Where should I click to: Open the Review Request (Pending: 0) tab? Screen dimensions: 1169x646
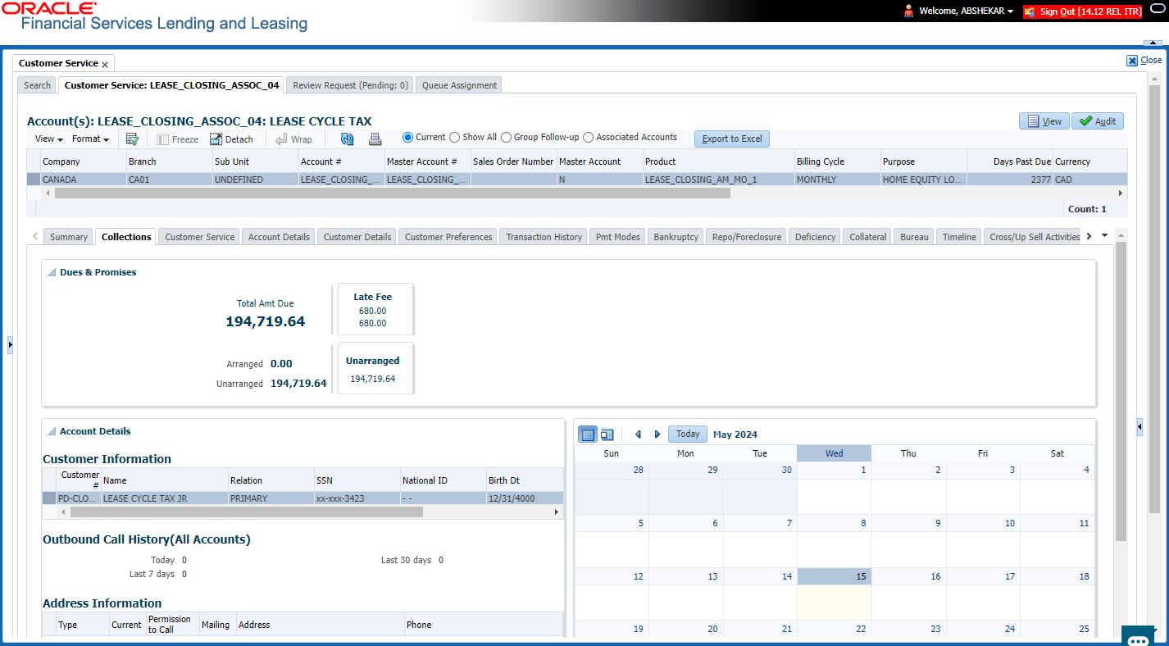click(x=351, y=85)
